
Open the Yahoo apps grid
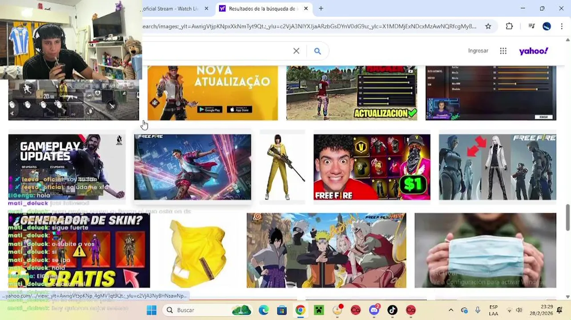(503, 51)
